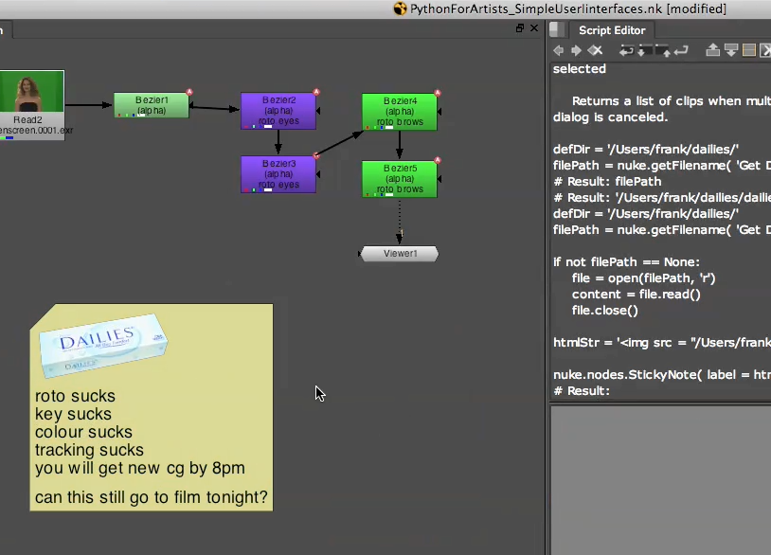Select the Viewer1 node
This screenshot has height=555, width=771.
(398, 253)
